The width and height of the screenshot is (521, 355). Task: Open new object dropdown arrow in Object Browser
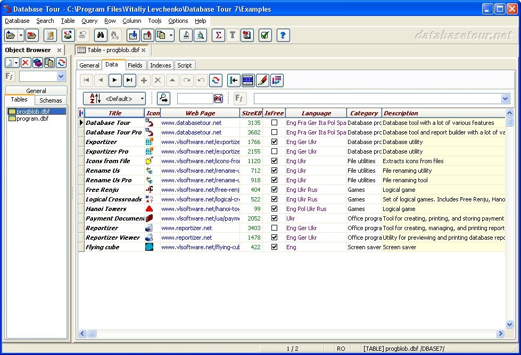(16, 63)
